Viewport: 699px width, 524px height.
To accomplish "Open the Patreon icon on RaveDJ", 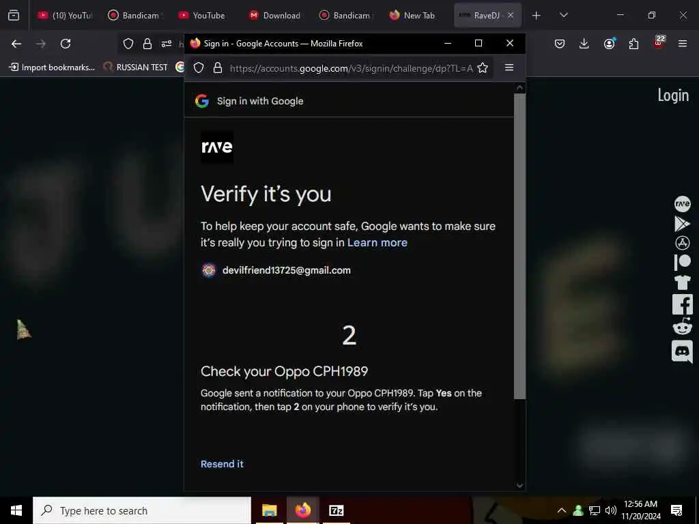I will 682,263.
